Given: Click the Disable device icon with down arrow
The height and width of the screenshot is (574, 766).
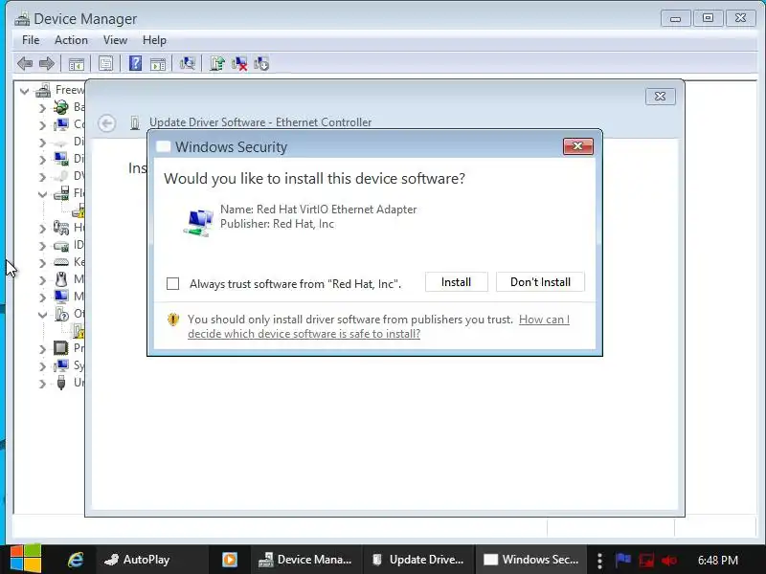Looking at the screenshot, I should [x=261, y=63].
